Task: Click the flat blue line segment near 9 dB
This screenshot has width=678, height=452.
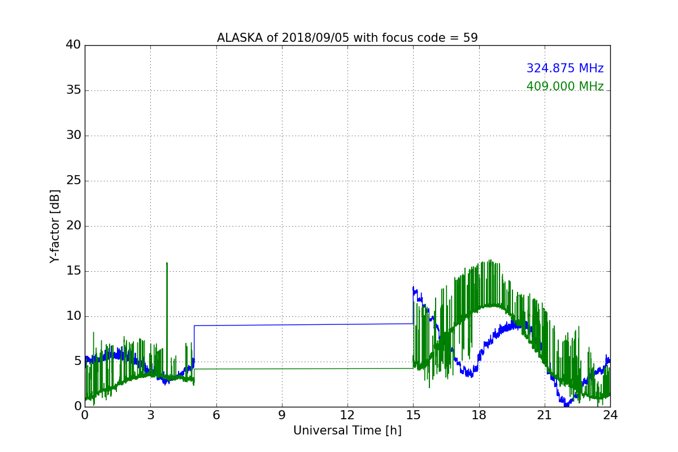Action: (x=304, y=324)
